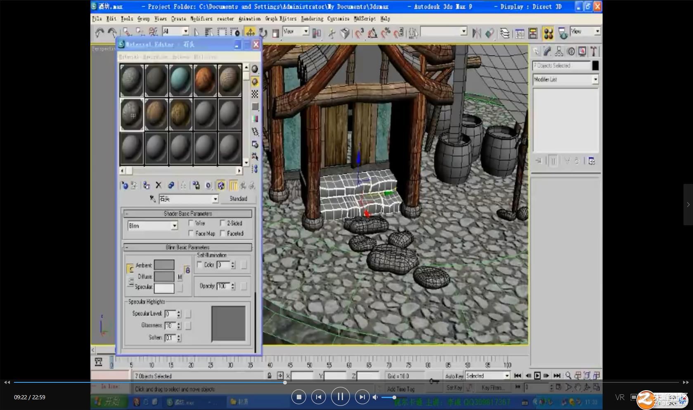Open the Graph Editors menu
The height and width of the screenshot is (410, 693).
tap(281, 19)
